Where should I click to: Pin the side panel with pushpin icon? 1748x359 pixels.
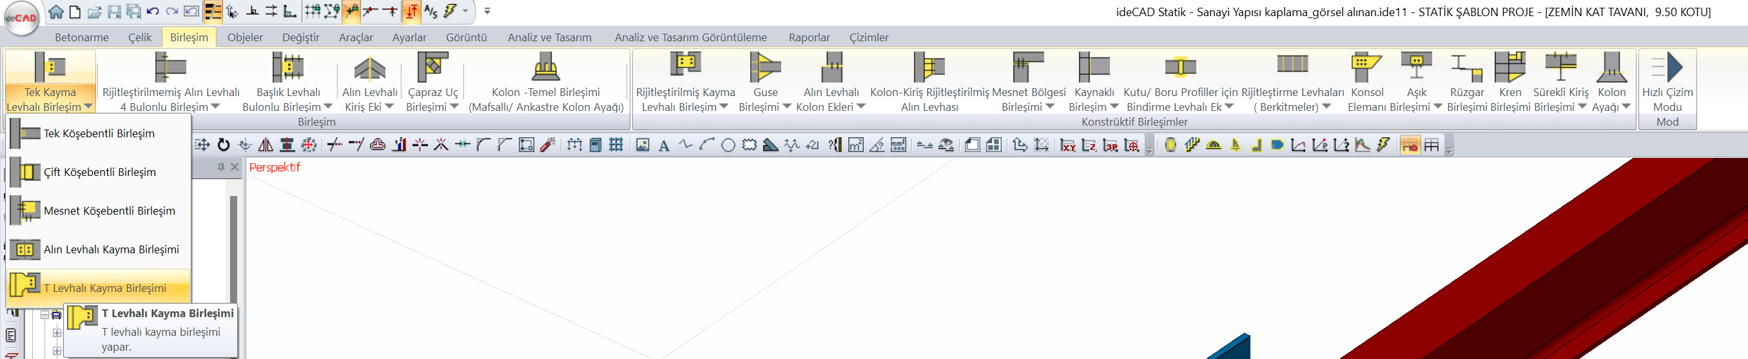click(x=220, y=167)
